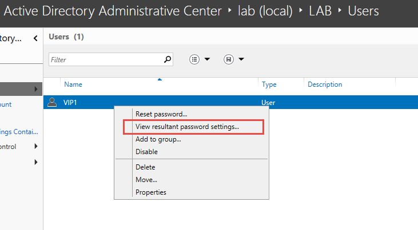Select Delete from the context menu

(x=145, y=167)
